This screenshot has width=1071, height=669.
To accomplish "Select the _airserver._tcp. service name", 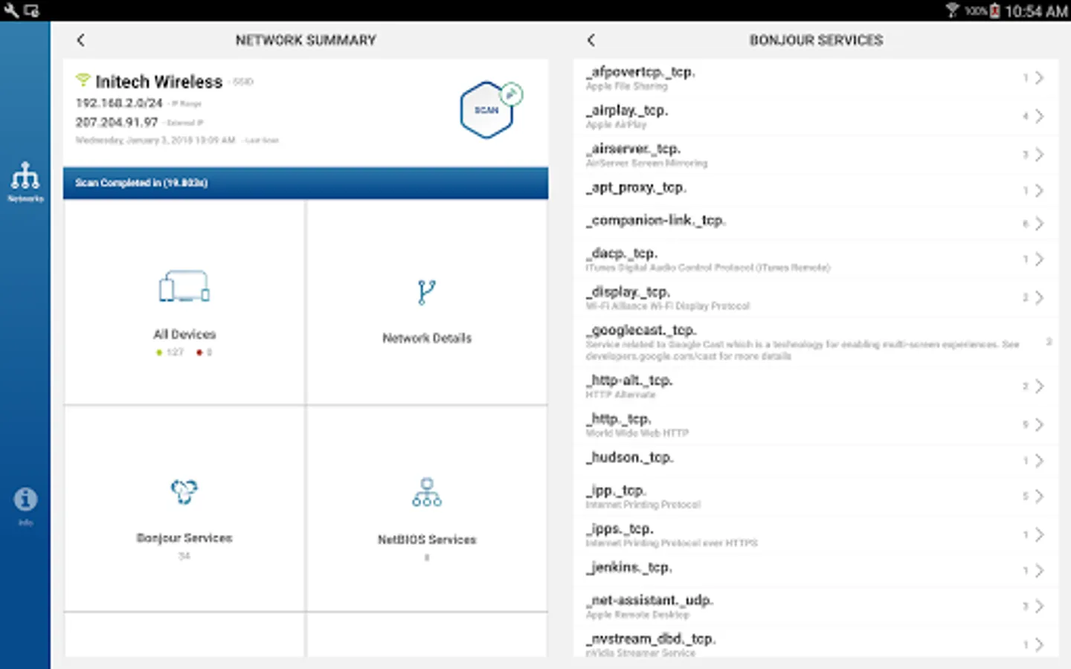I will [x=633, y=149].
